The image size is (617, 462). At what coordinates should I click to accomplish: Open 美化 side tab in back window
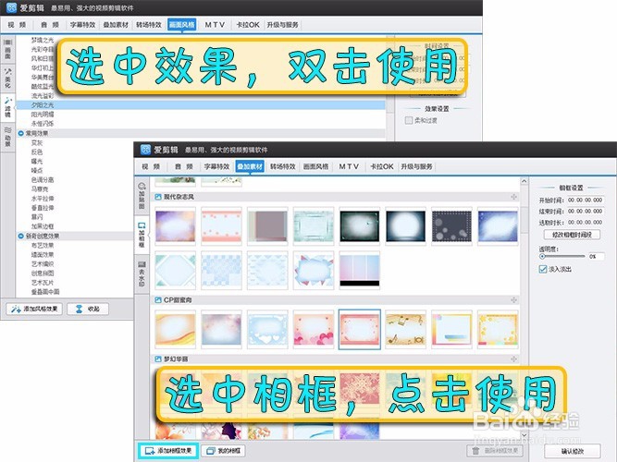[7, 78]
